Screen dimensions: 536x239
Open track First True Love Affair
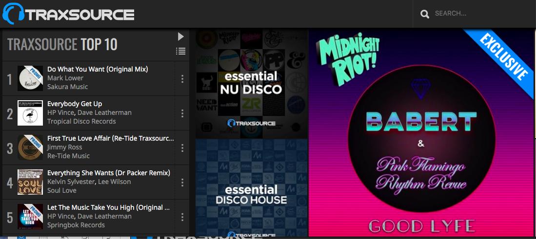tap(111, 138)
